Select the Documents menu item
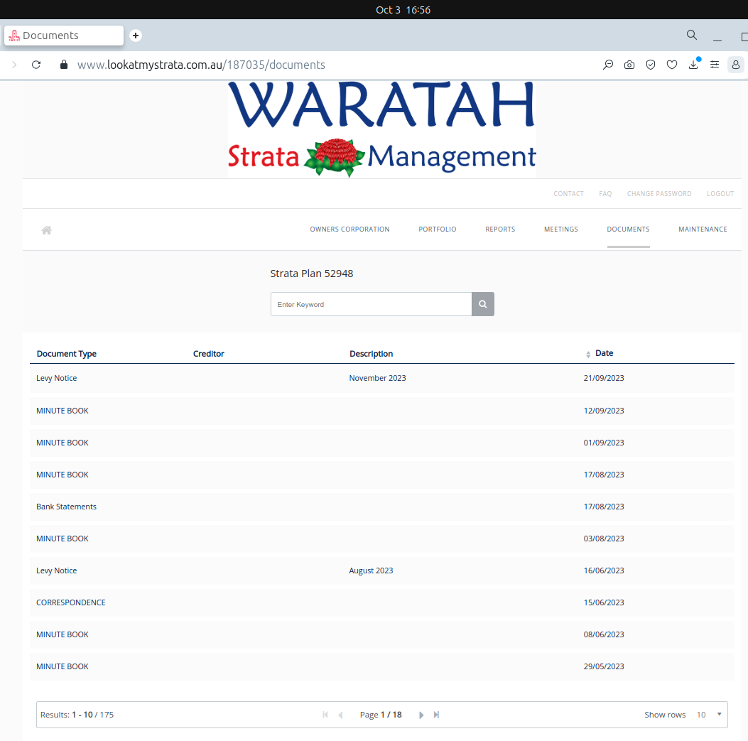 point(628,229)
